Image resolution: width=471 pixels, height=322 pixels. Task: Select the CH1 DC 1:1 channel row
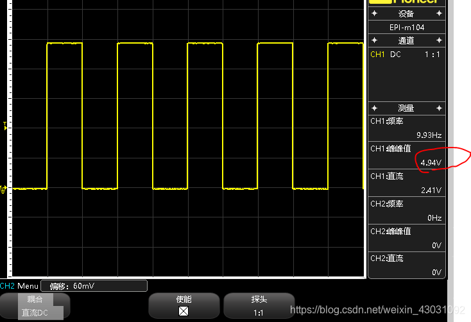407,55
